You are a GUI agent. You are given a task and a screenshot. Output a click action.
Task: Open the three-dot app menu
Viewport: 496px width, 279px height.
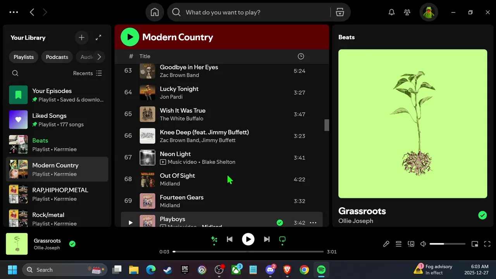(x=14, y=12)
